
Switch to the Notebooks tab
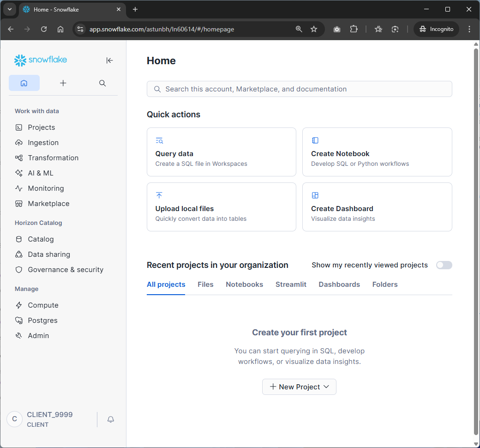pyautogui.click(x=244, y=285)
